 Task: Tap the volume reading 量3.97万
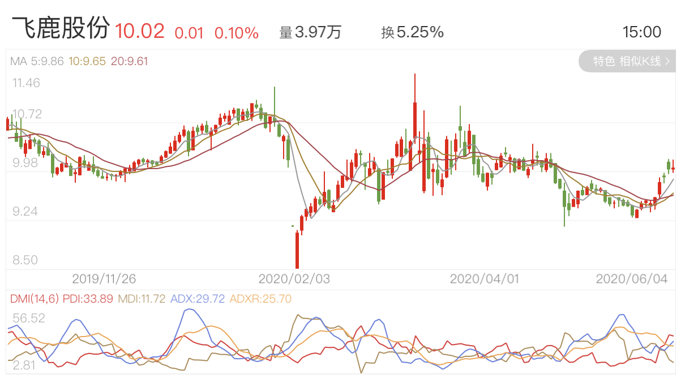(311, 32)
